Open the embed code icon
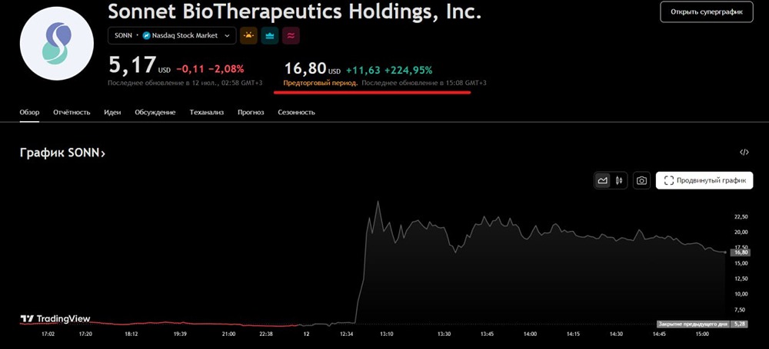Screen dimensions: 769x349 (744, 152)
